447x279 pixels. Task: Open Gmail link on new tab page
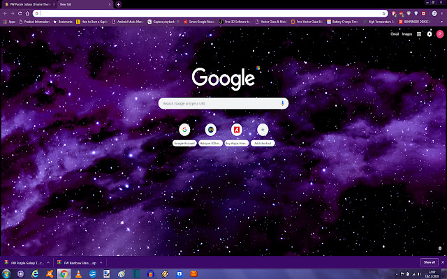click(x=395, y=34)
